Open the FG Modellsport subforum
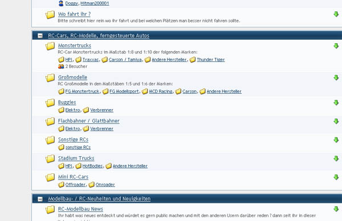The width and height of the screenshot is (342, 221). tap(124, 91)
